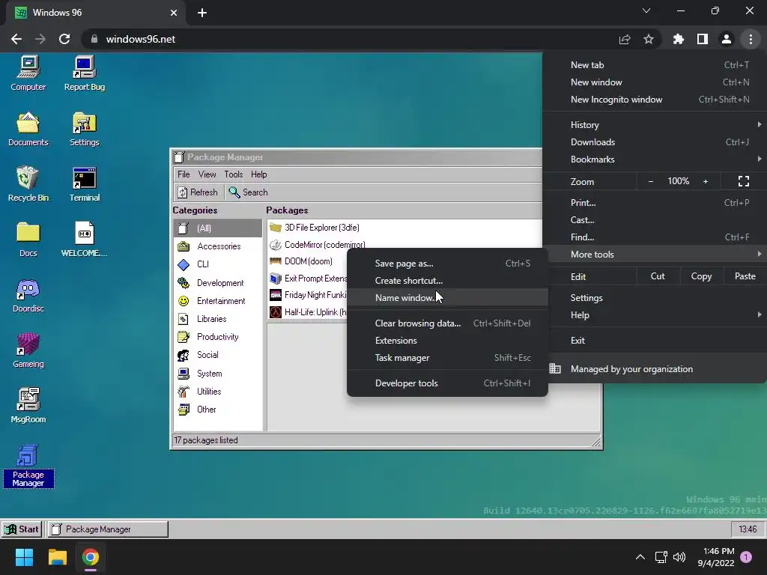Choose Save page as... in submenu
Screen dimensions: 767x575
pos(447,264)
